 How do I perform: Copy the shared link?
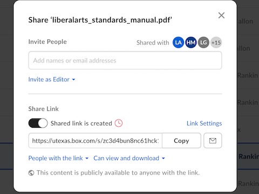[181, 141]
